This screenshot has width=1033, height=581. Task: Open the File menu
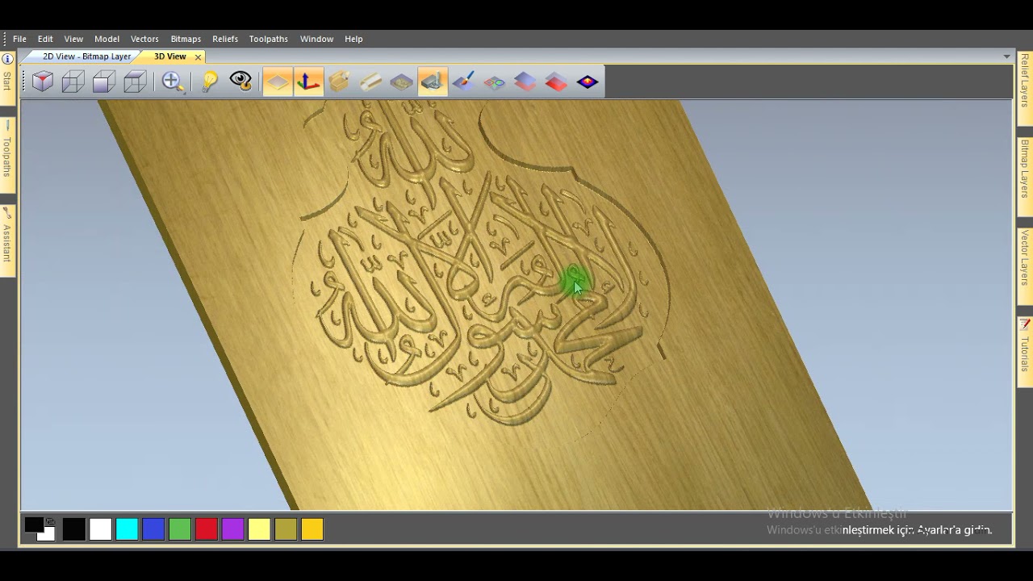tap(19, 39)
